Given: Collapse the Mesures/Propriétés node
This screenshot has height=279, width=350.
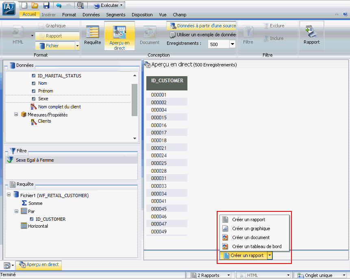Looking at the screenshot, I should pyautogui.click(x=16, y=114).
